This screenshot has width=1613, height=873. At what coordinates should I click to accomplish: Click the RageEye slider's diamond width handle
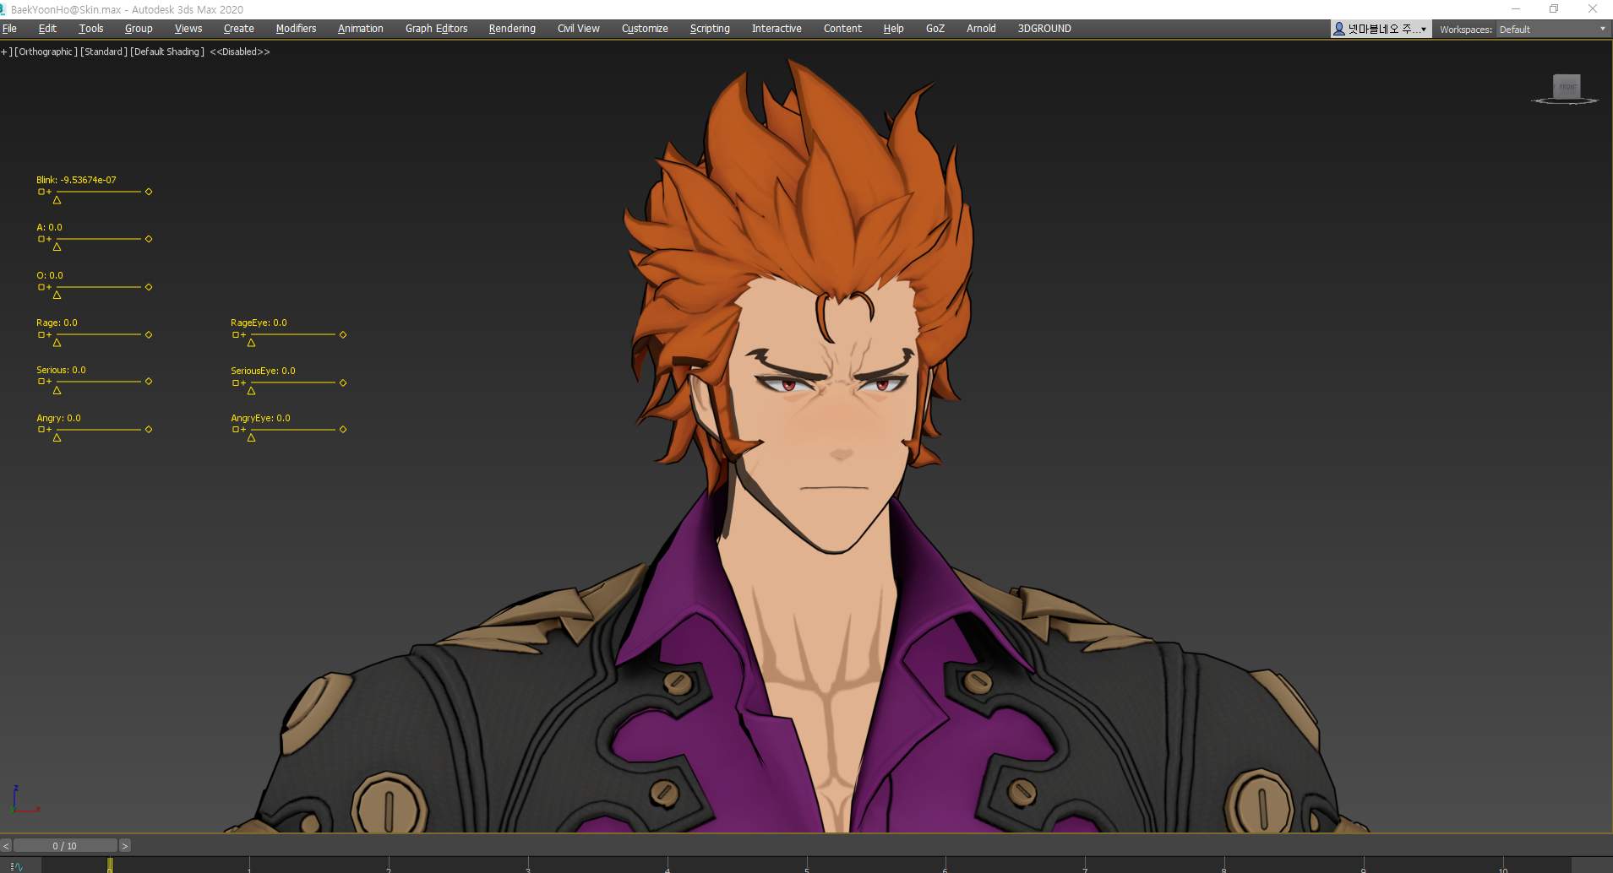tap(343, 335)
